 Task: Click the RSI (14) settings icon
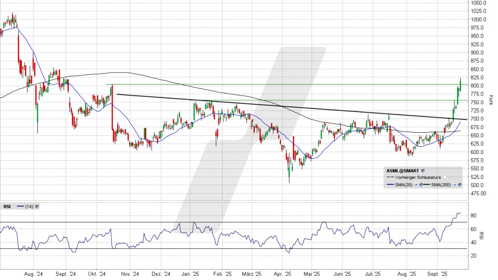[x=37, y=206]
